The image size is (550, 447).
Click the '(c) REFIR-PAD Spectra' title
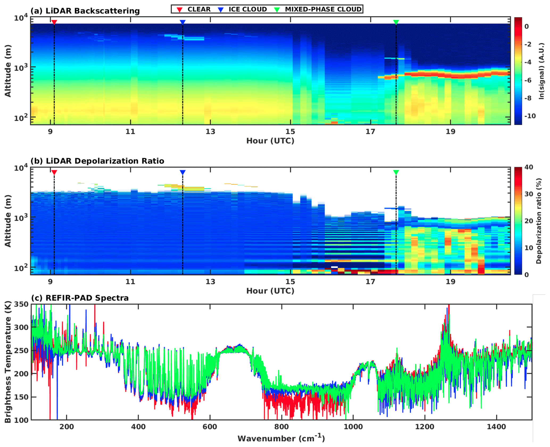click(x=80, y=298)
